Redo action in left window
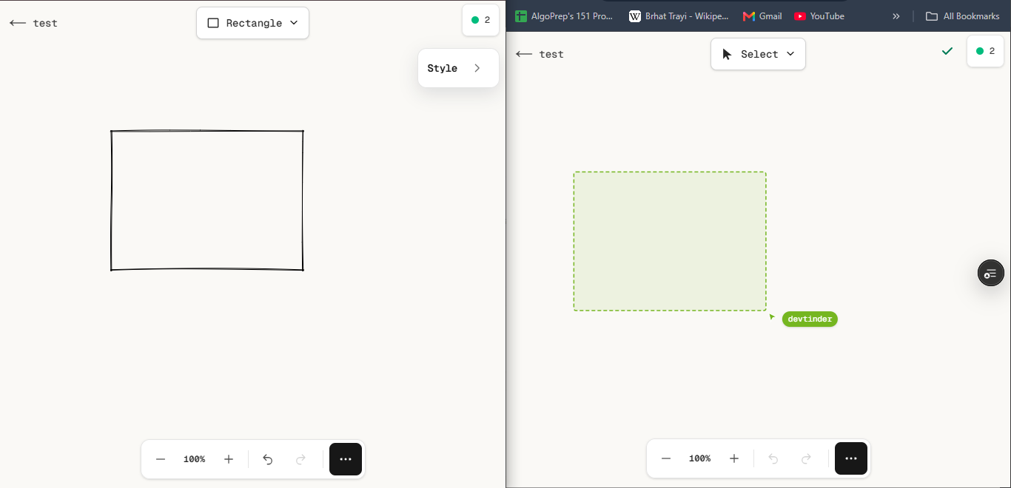The height and width of the screenshot is (488, 1011). click(x=300, y=459)
